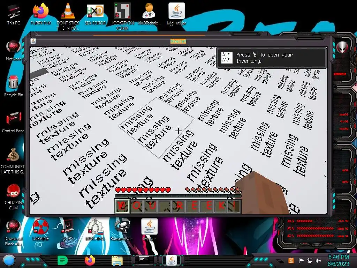
Task: Open the UKRAINE radiation symbol icon
Action: pyautogui.click(x=40, y=230)
